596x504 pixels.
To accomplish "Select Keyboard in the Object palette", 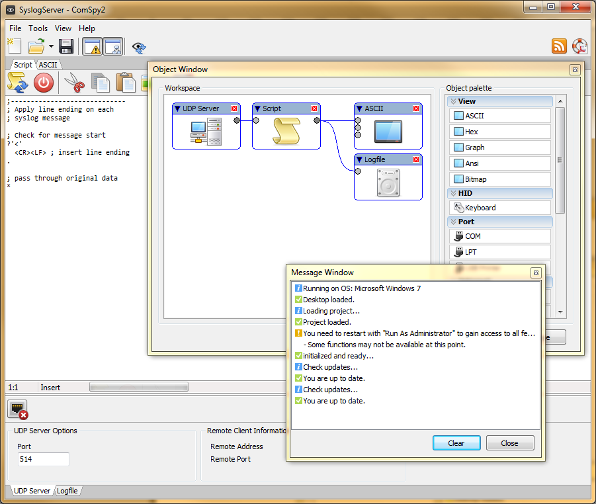I will pyautogui.click(x=500, y=208).
